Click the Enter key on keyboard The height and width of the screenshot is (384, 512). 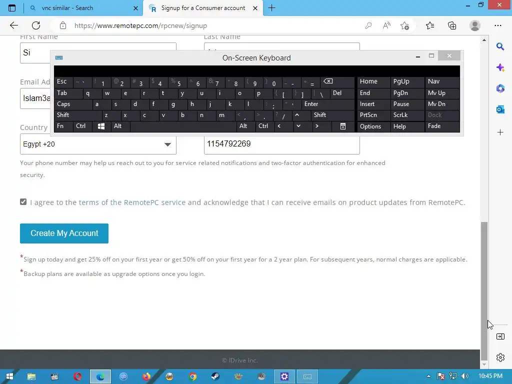coord(328,104)
